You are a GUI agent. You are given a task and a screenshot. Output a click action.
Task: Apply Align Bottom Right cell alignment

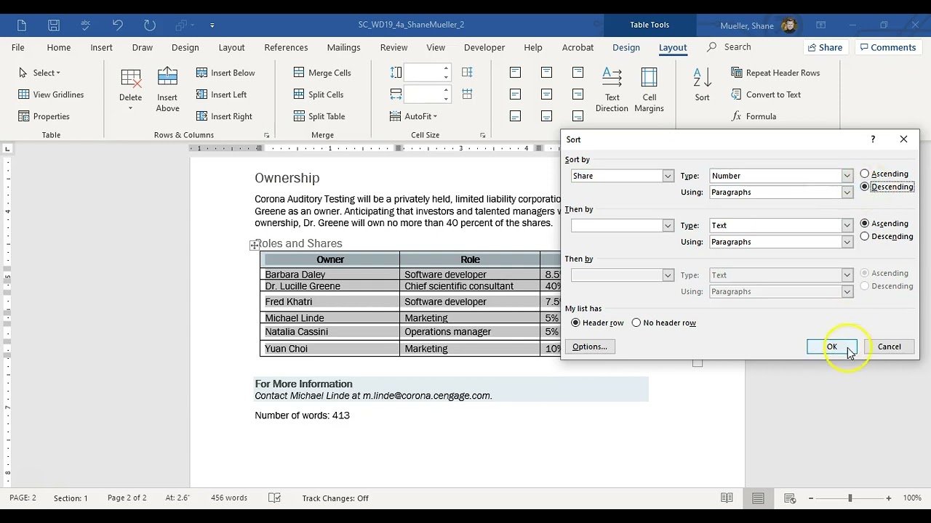coord(578,116)
